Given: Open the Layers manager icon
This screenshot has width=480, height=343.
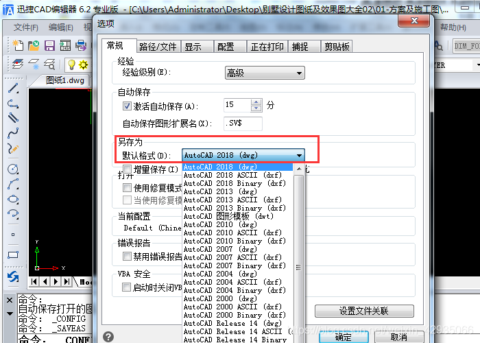Looking at the screenshot, I should [17, 64].
